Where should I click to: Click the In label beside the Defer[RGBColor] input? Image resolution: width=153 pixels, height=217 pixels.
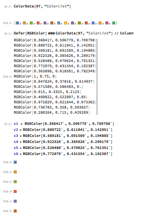pos(8,34)
